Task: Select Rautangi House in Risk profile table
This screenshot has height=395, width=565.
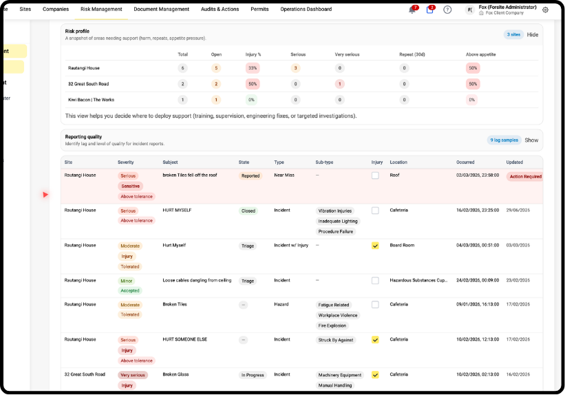Action: [83, 68]
